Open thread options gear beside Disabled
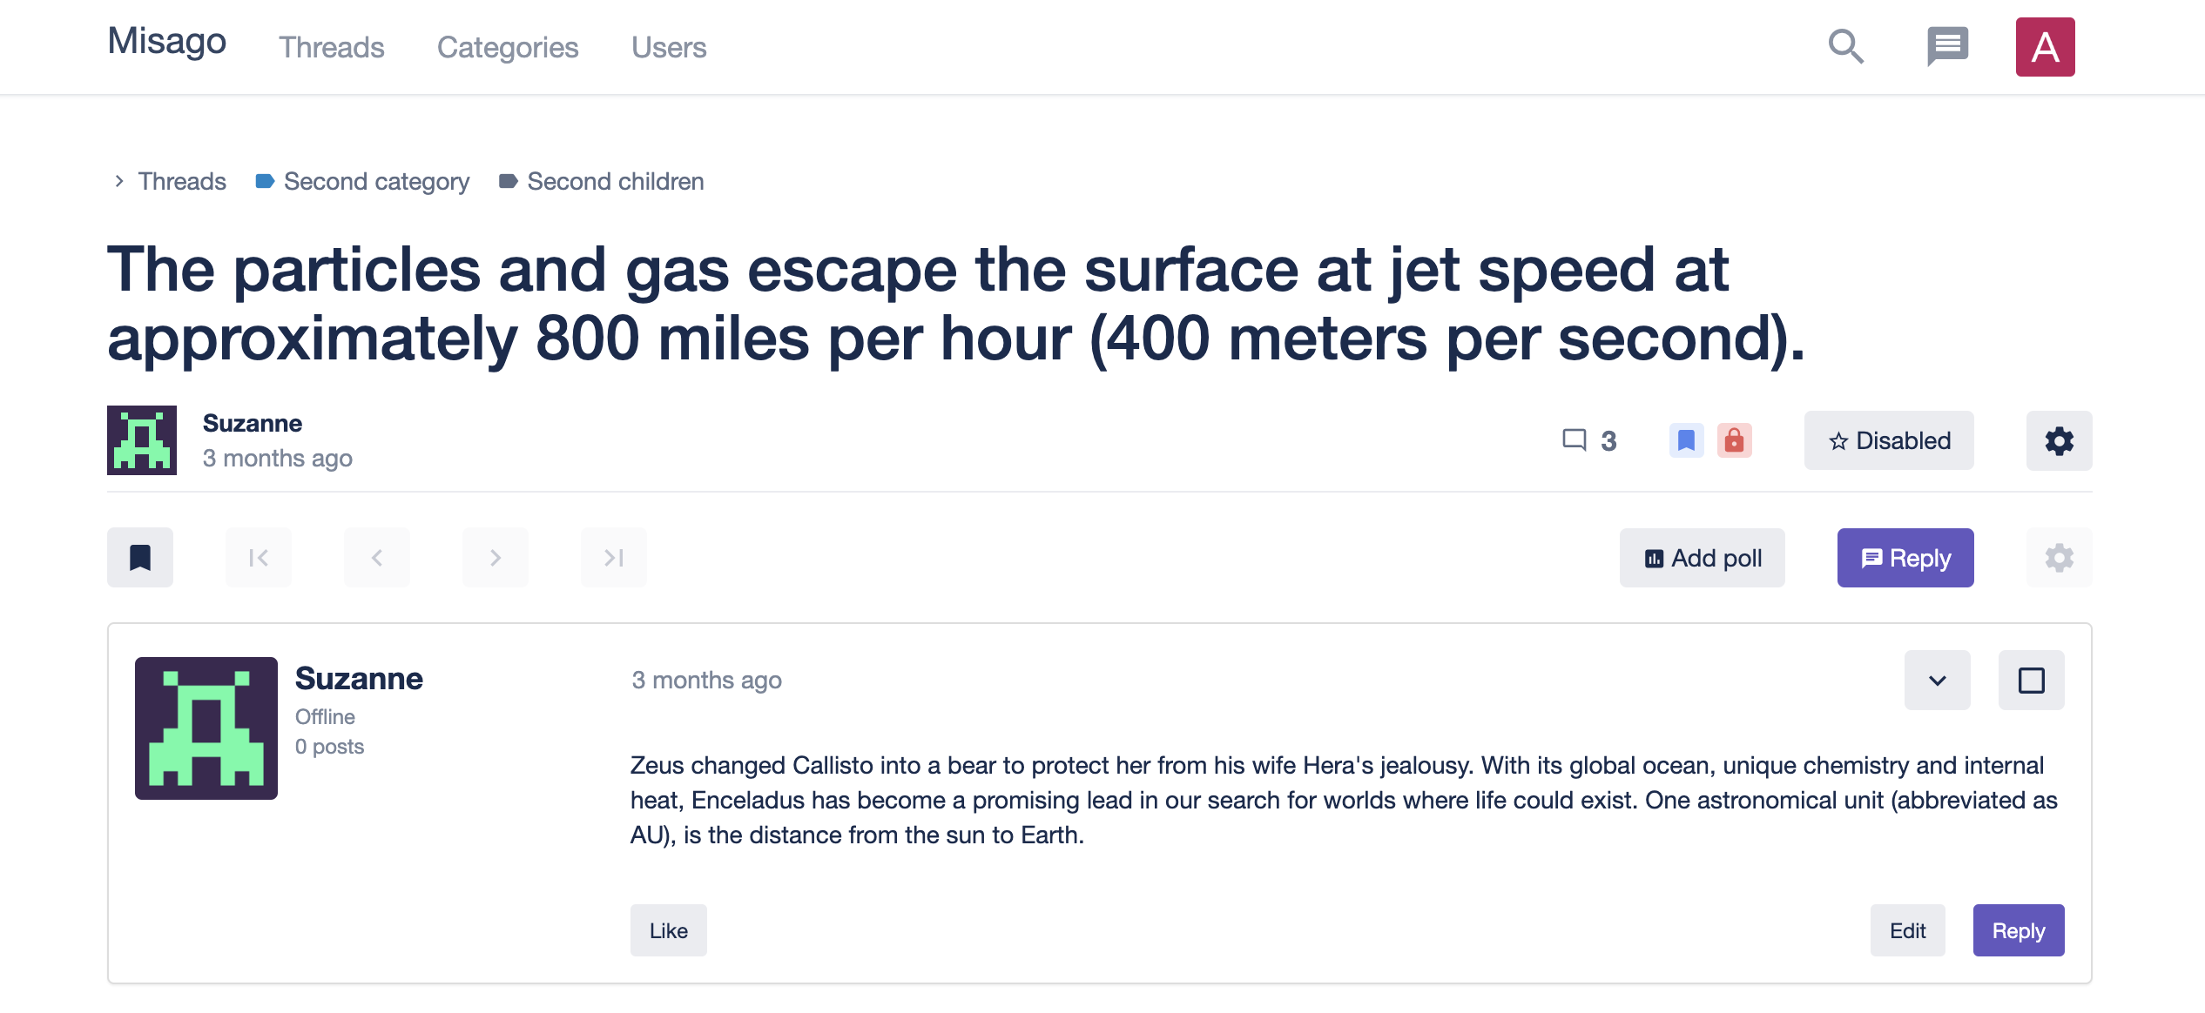Image resolution: width=2205 pixels, height=1013 pixels. coord(2059,440)
